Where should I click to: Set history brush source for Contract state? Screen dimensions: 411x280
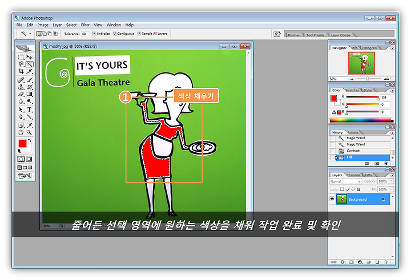click(332, 151)
